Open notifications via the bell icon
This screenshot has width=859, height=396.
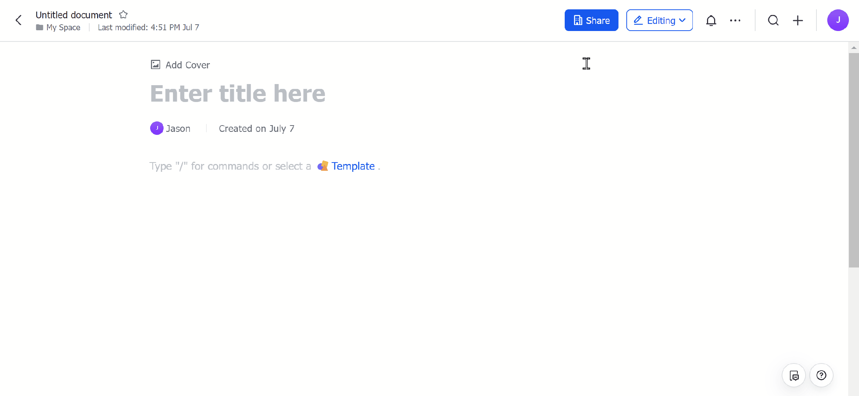pyautogui.click(x=711, y=20)
